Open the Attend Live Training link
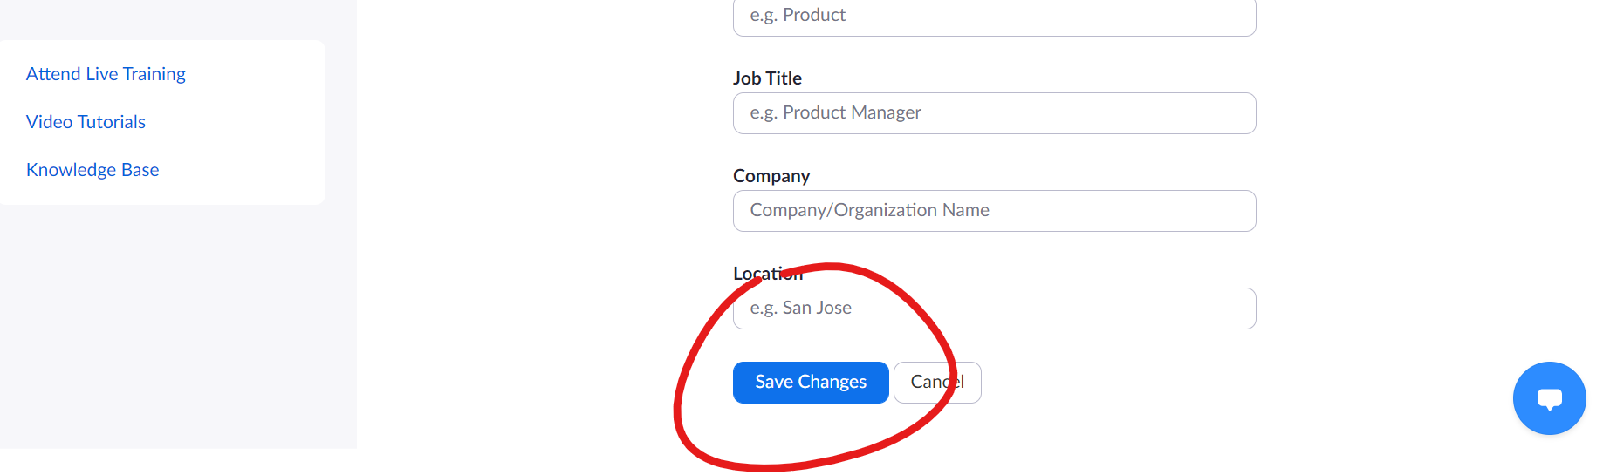This screenshot has width=1610, height=475. point(106,74)
